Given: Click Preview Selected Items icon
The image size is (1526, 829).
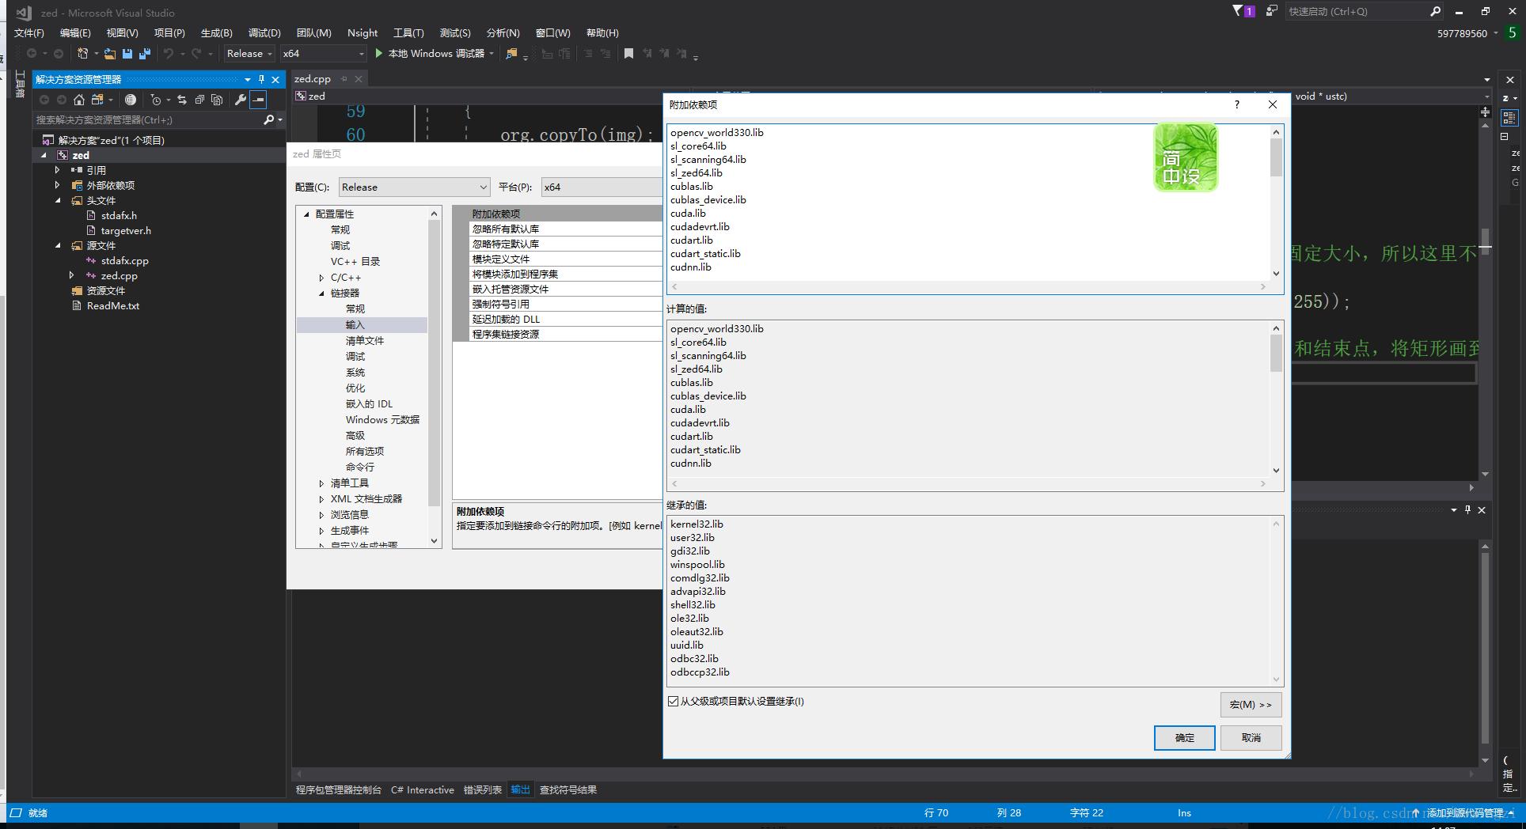Looking at the screenshot, I should 258,100.
